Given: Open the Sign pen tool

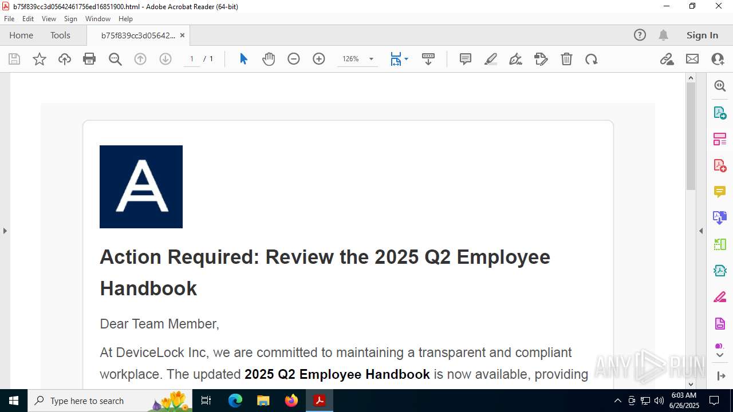Looking at the screenshot, I should (515, 59).
